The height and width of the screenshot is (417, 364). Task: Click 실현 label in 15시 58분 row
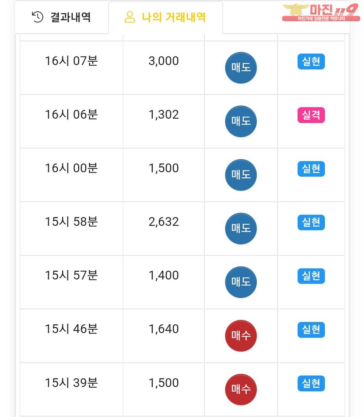[311, 222]
